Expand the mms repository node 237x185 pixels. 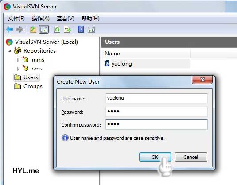click(x=18, y=60)
